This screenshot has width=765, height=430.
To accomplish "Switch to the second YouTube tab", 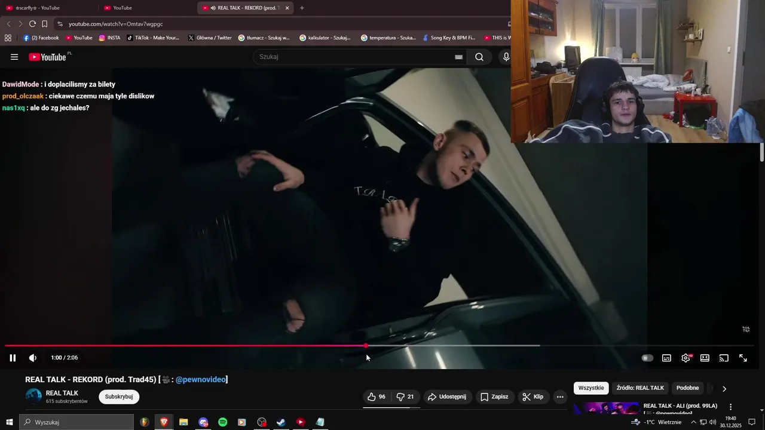I will pyautogui.click(x=148, y=8).
